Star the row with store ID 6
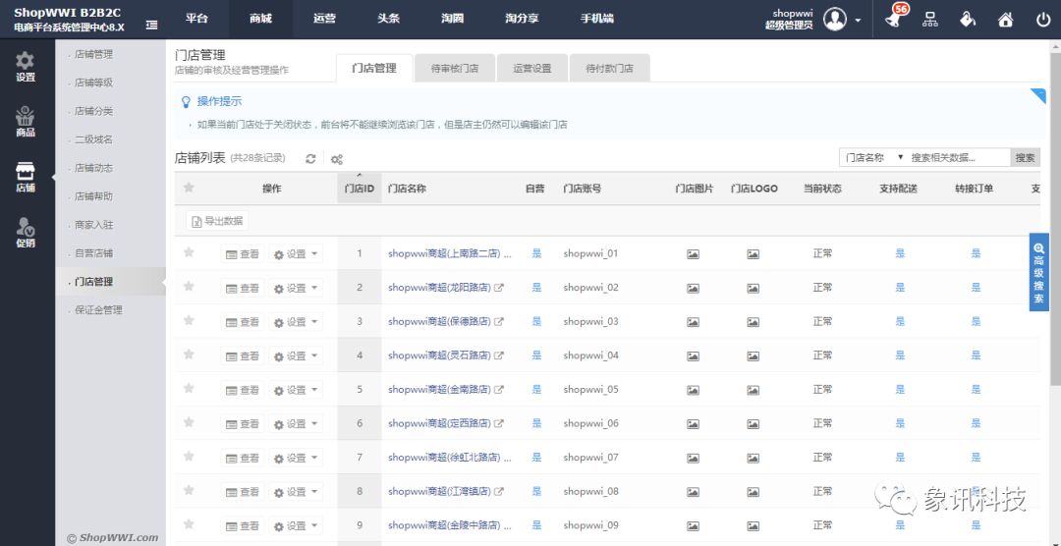1061x546 pixels. click(x=189, y=422)
